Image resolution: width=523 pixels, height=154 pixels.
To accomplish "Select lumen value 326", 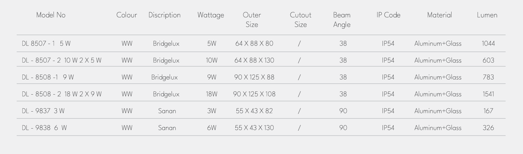I will [x=488, y=128].
